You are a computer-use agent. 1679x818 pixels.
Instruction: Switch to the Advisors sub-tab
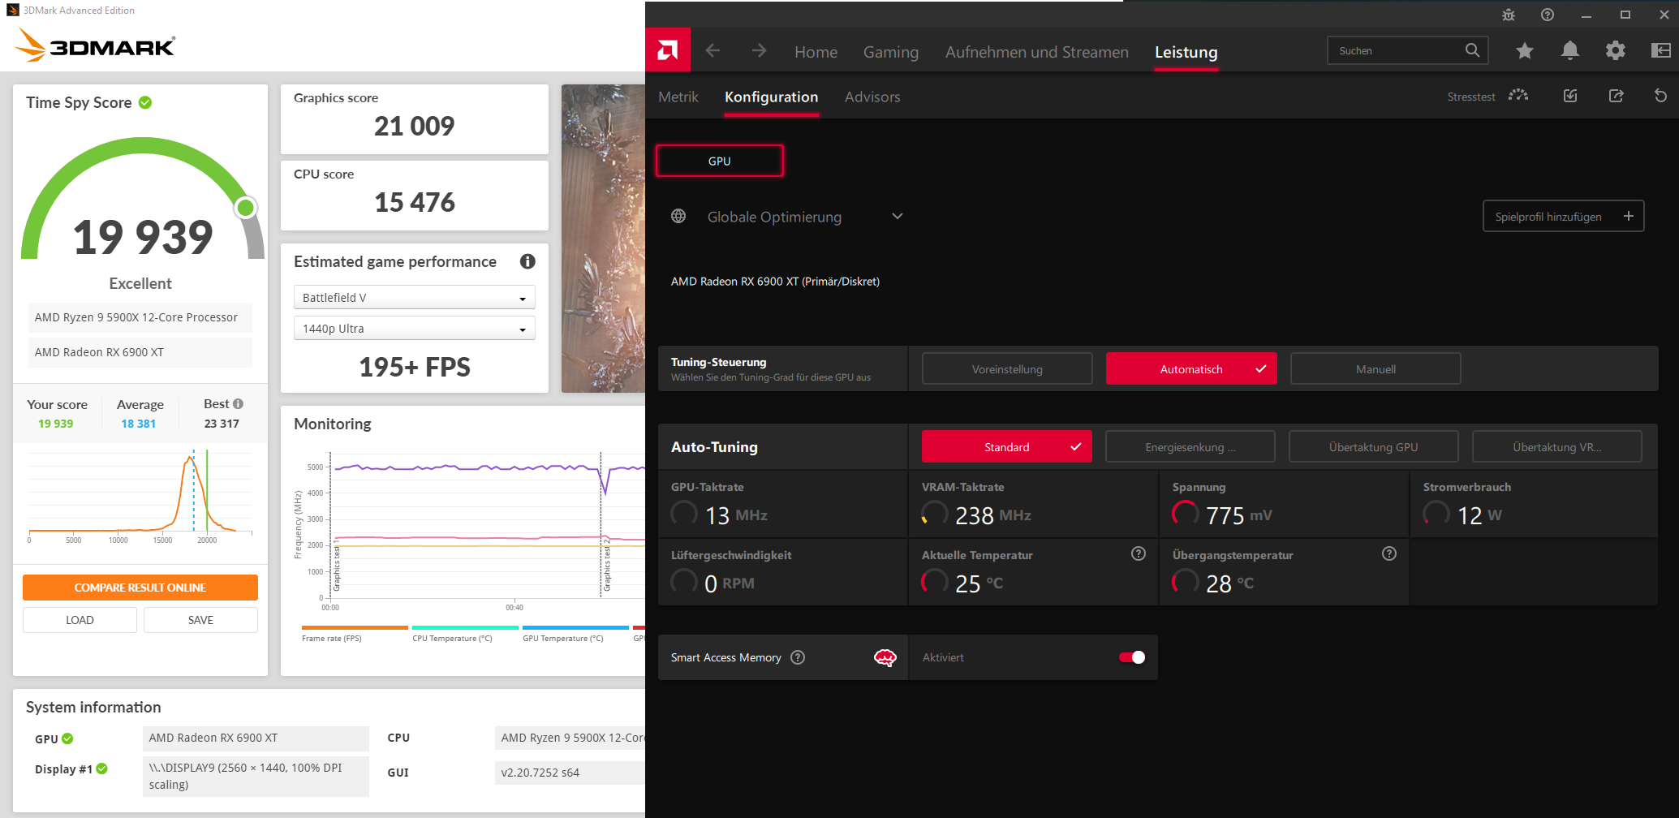click(872, 97)
